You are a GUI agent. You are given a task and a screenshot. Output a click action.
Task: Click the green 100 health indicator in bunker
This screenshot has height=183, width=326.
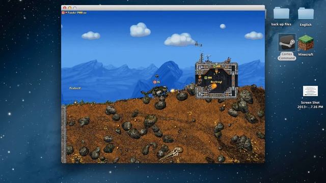(208, 78)
